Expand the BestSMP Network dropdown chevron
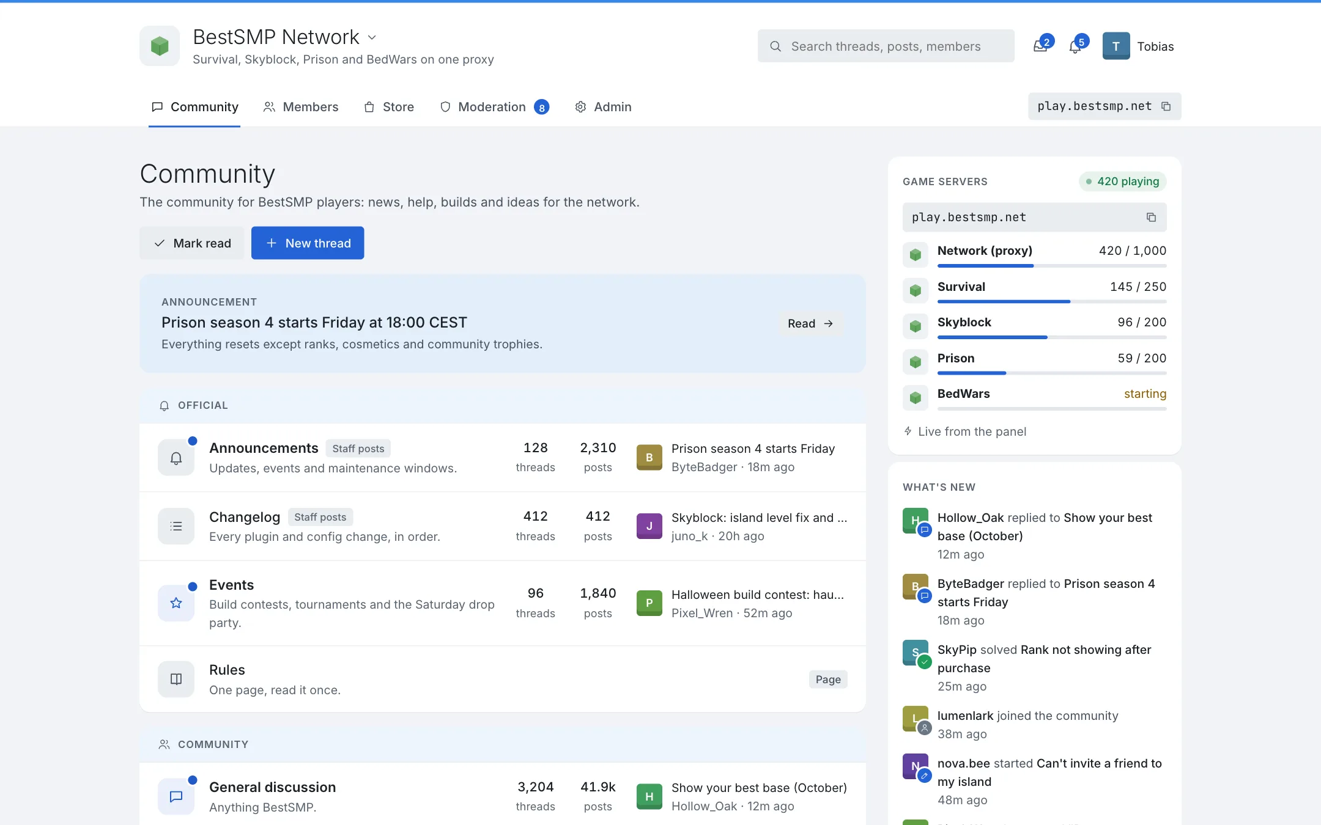Viewport: 1321px width, 825px height. 372,38
